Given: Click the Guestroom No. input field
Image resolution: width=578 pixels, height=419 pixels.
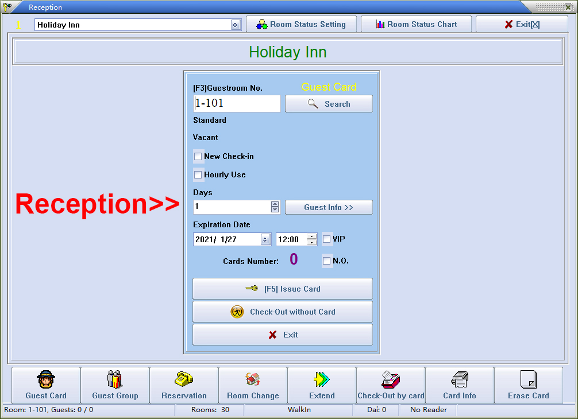Looking at the screenshot, I should pyautogui.click(x=237, y=104).
